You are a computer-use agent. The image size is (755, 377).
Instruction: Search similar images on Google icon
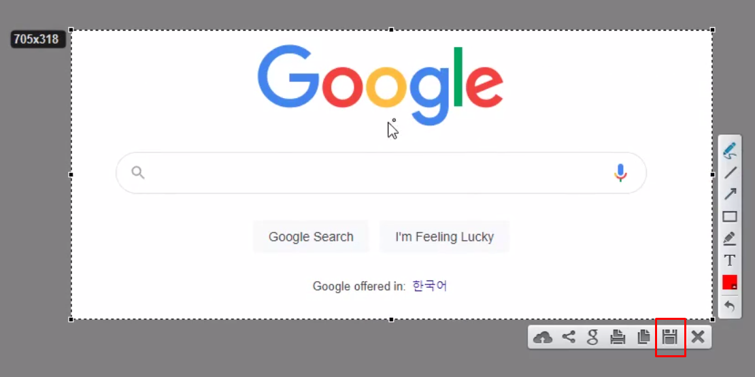(x=592, y=337)
